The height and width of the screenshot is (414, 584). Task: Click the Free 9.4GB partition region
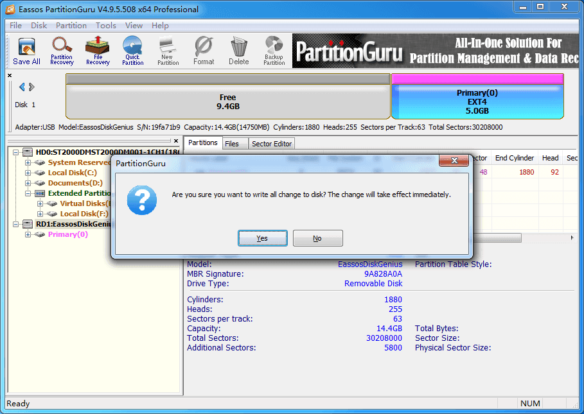[227, 96]
